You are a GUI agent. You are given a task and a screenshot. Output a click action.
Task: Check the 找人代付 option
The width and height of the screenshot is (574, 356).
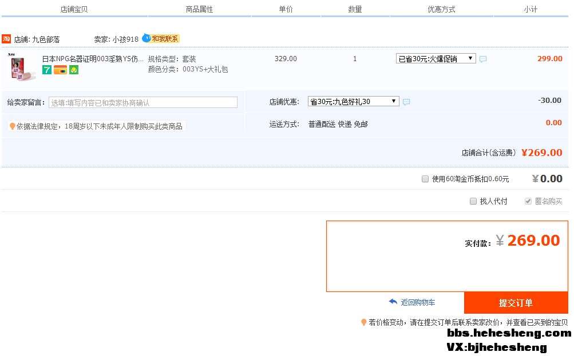(x=473, y=201)
